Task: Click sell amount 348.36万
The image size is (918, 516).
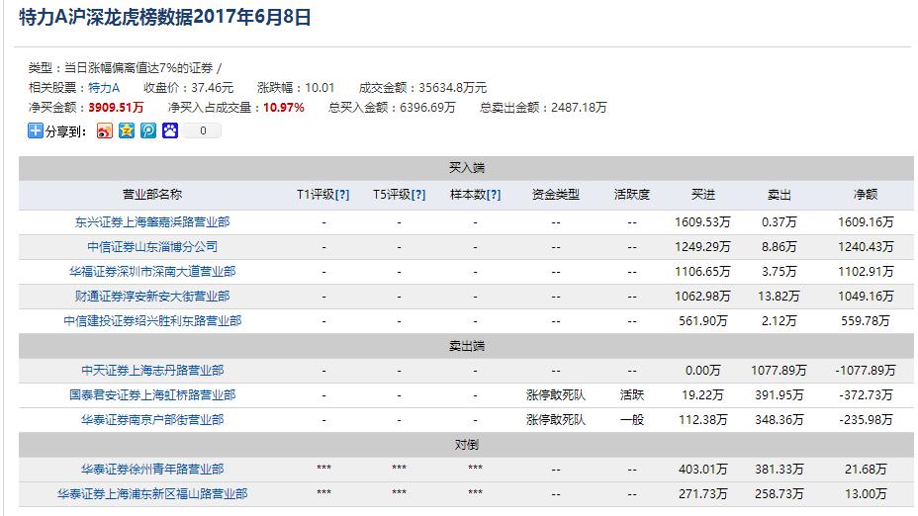Action: coord(780,419)
